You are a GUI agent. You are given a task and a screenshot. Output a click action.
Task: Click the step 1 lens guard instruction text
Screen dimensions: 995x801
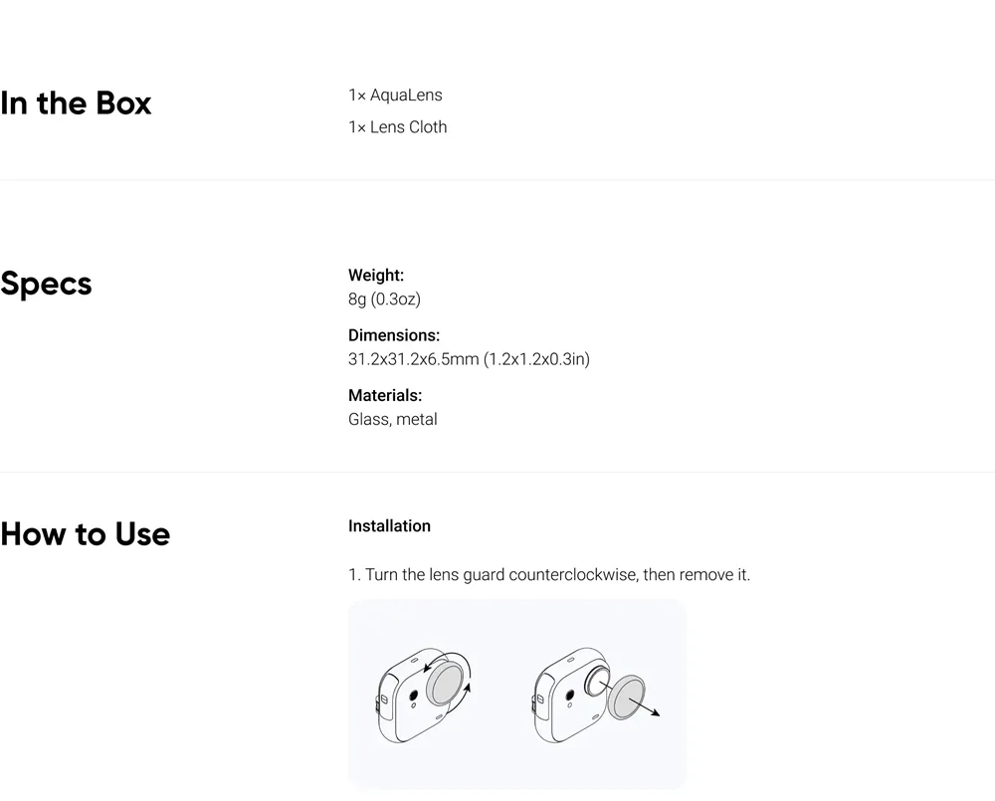(549, 574)
